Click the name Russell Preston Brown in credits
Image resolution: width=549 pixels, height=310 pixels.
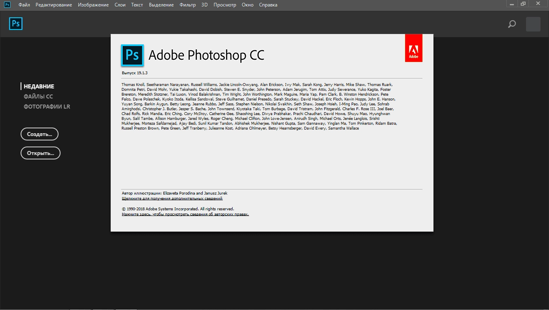(140, 128)
